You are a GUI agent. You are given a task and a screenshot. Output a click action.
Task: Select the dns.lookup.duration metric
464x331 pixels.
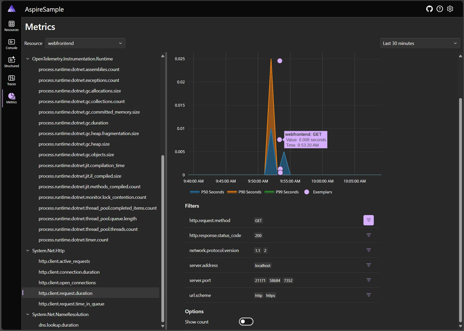pos(59,325)
